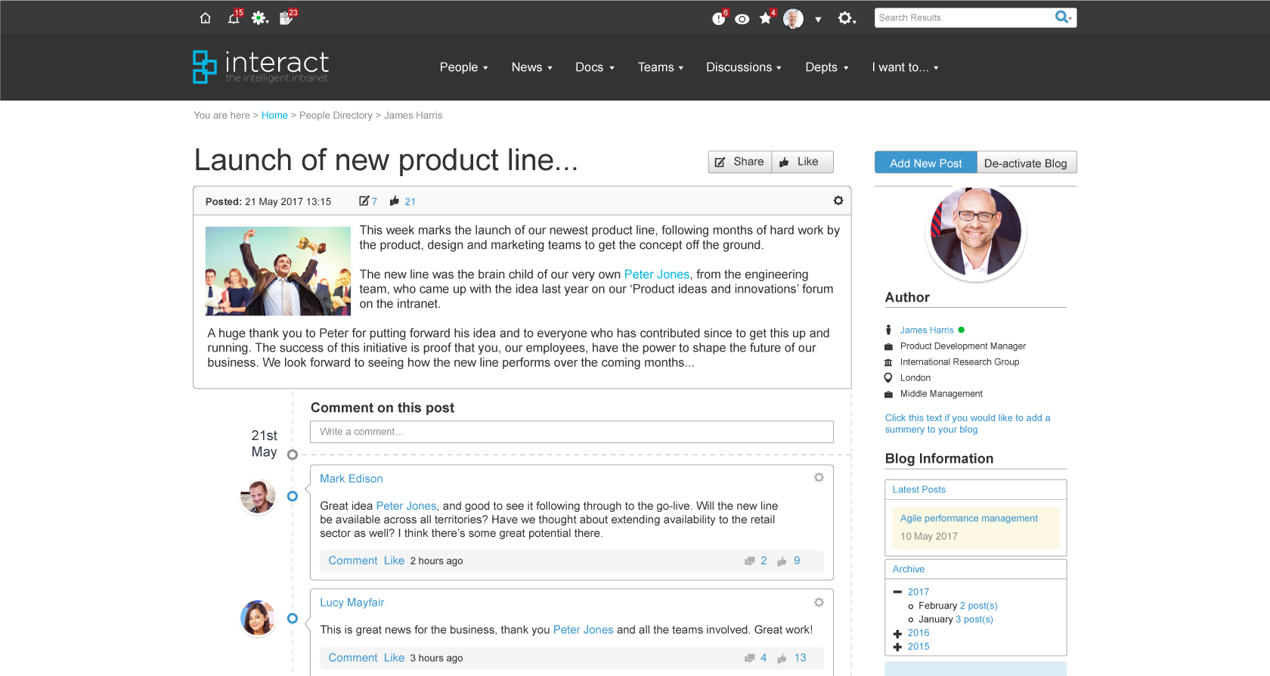Open the author's large profile photo
The height and width of the screenshot is (676, 1270).
976,231
